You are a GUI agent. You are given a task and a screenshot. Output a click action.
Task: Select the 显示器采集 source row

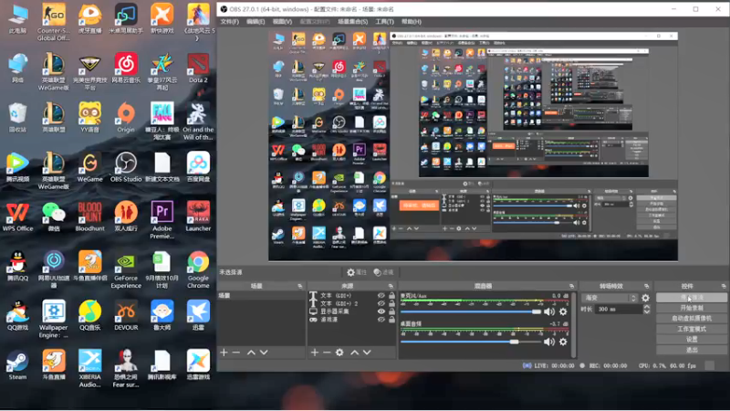[x=352, y=311]
